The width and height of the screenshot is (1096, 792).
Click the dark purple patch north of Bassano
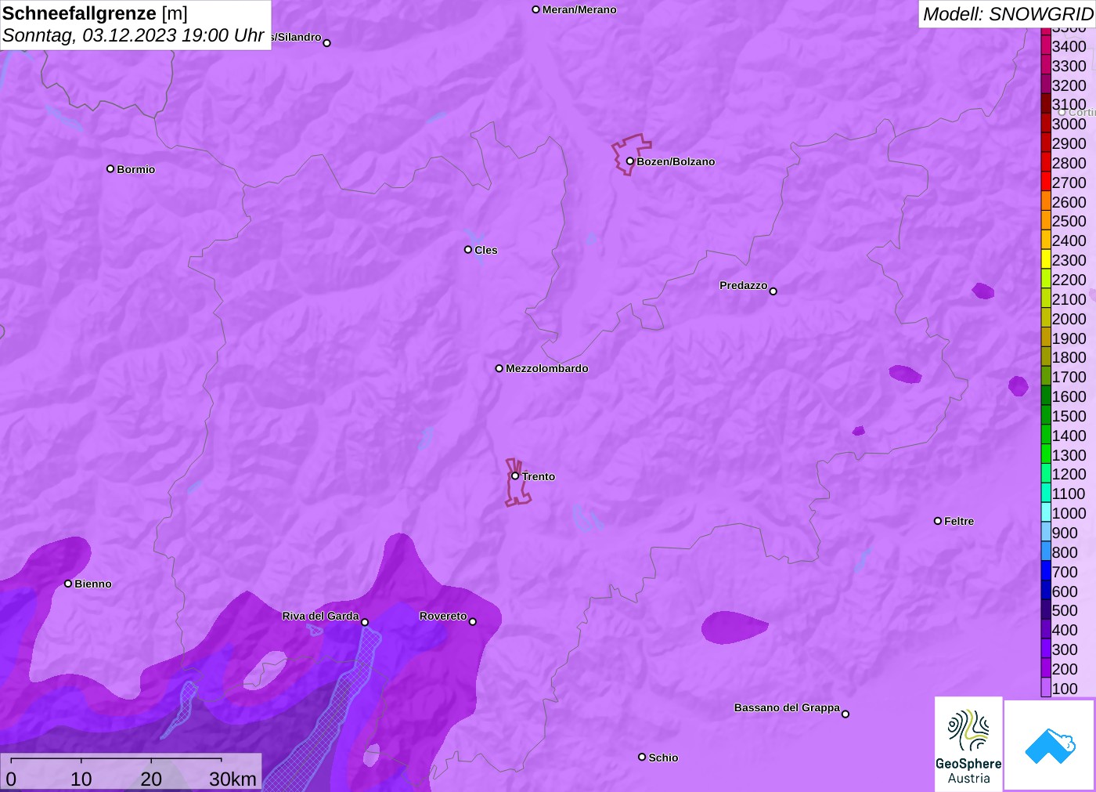point(734,627)
